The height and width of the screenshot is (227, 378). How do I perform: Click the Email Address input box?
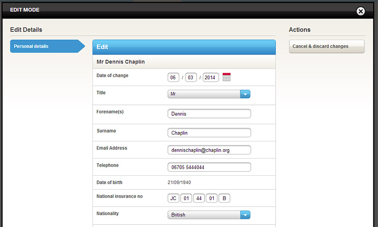coord(209,150)
